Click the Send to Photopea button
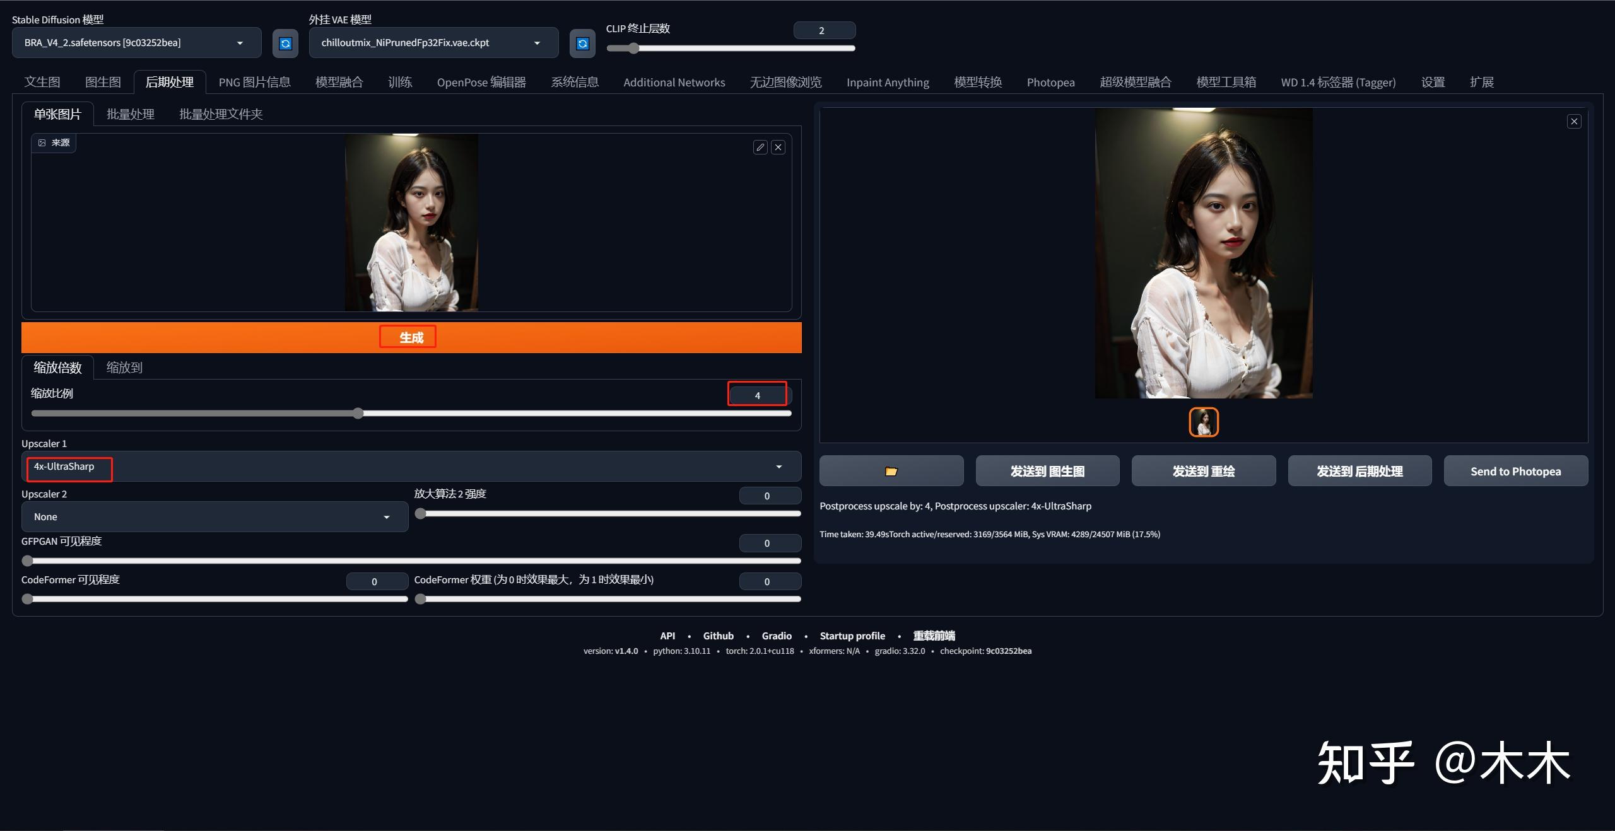The image size is (1615, 831). coord(1515,471)
